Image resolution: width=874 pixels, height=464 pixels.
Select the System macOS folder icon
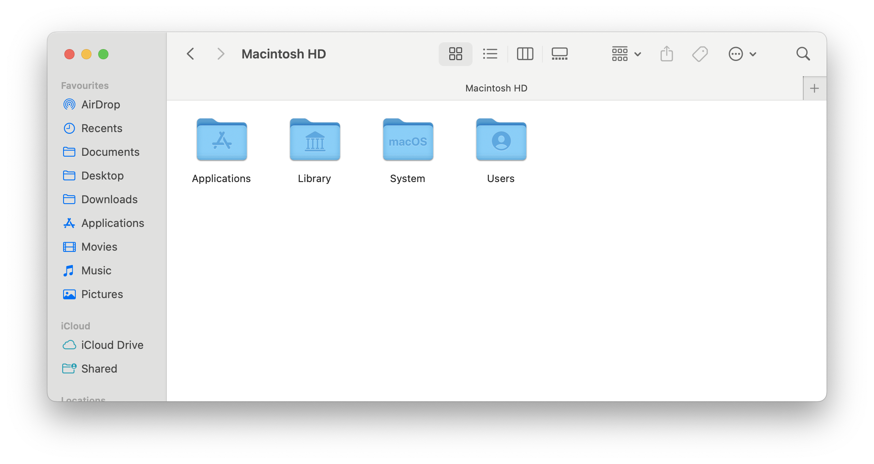pyautogui.click(x=408, y=139)
